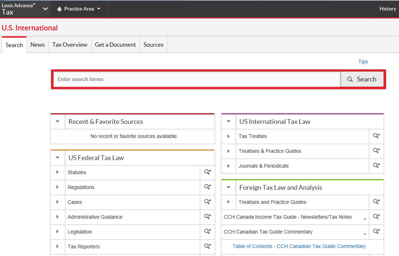Select Treatises and Practice Guides under Foreign Tax
Viewport: 399px width, 256px height.
point(272,202)
